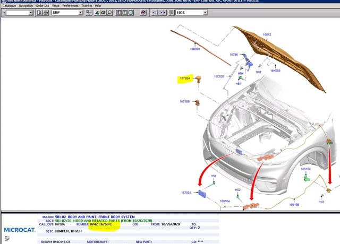Select highlighted callout 16758A
Image resolution: width=340 pixels, height=244 pixels.
pyautogui.click(x=185, y=79)
